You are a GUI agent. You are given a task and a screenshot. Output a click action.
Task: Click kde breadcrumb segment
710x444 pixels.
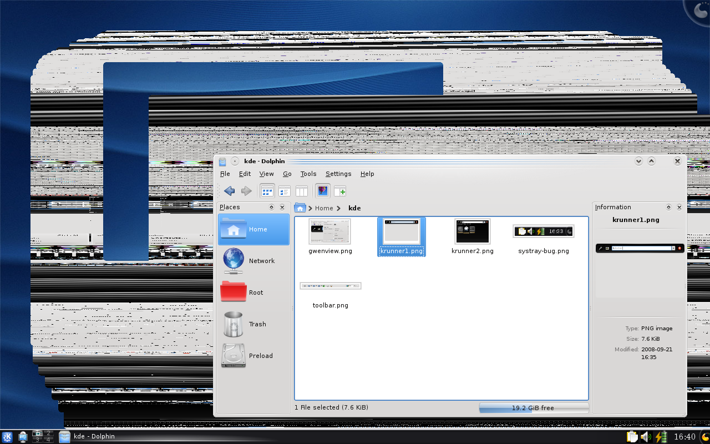[x=354, y=208]
